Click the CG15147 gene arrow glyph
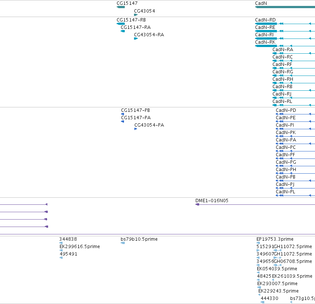The width and height of the screenshot is (315, 304). point(121,7)
